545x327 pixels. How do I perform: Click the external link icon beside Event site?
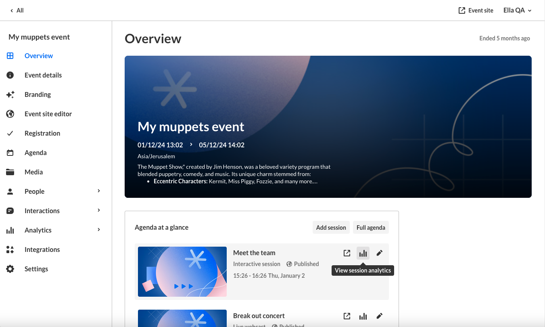pyautogui.click(x=462, y=10)
